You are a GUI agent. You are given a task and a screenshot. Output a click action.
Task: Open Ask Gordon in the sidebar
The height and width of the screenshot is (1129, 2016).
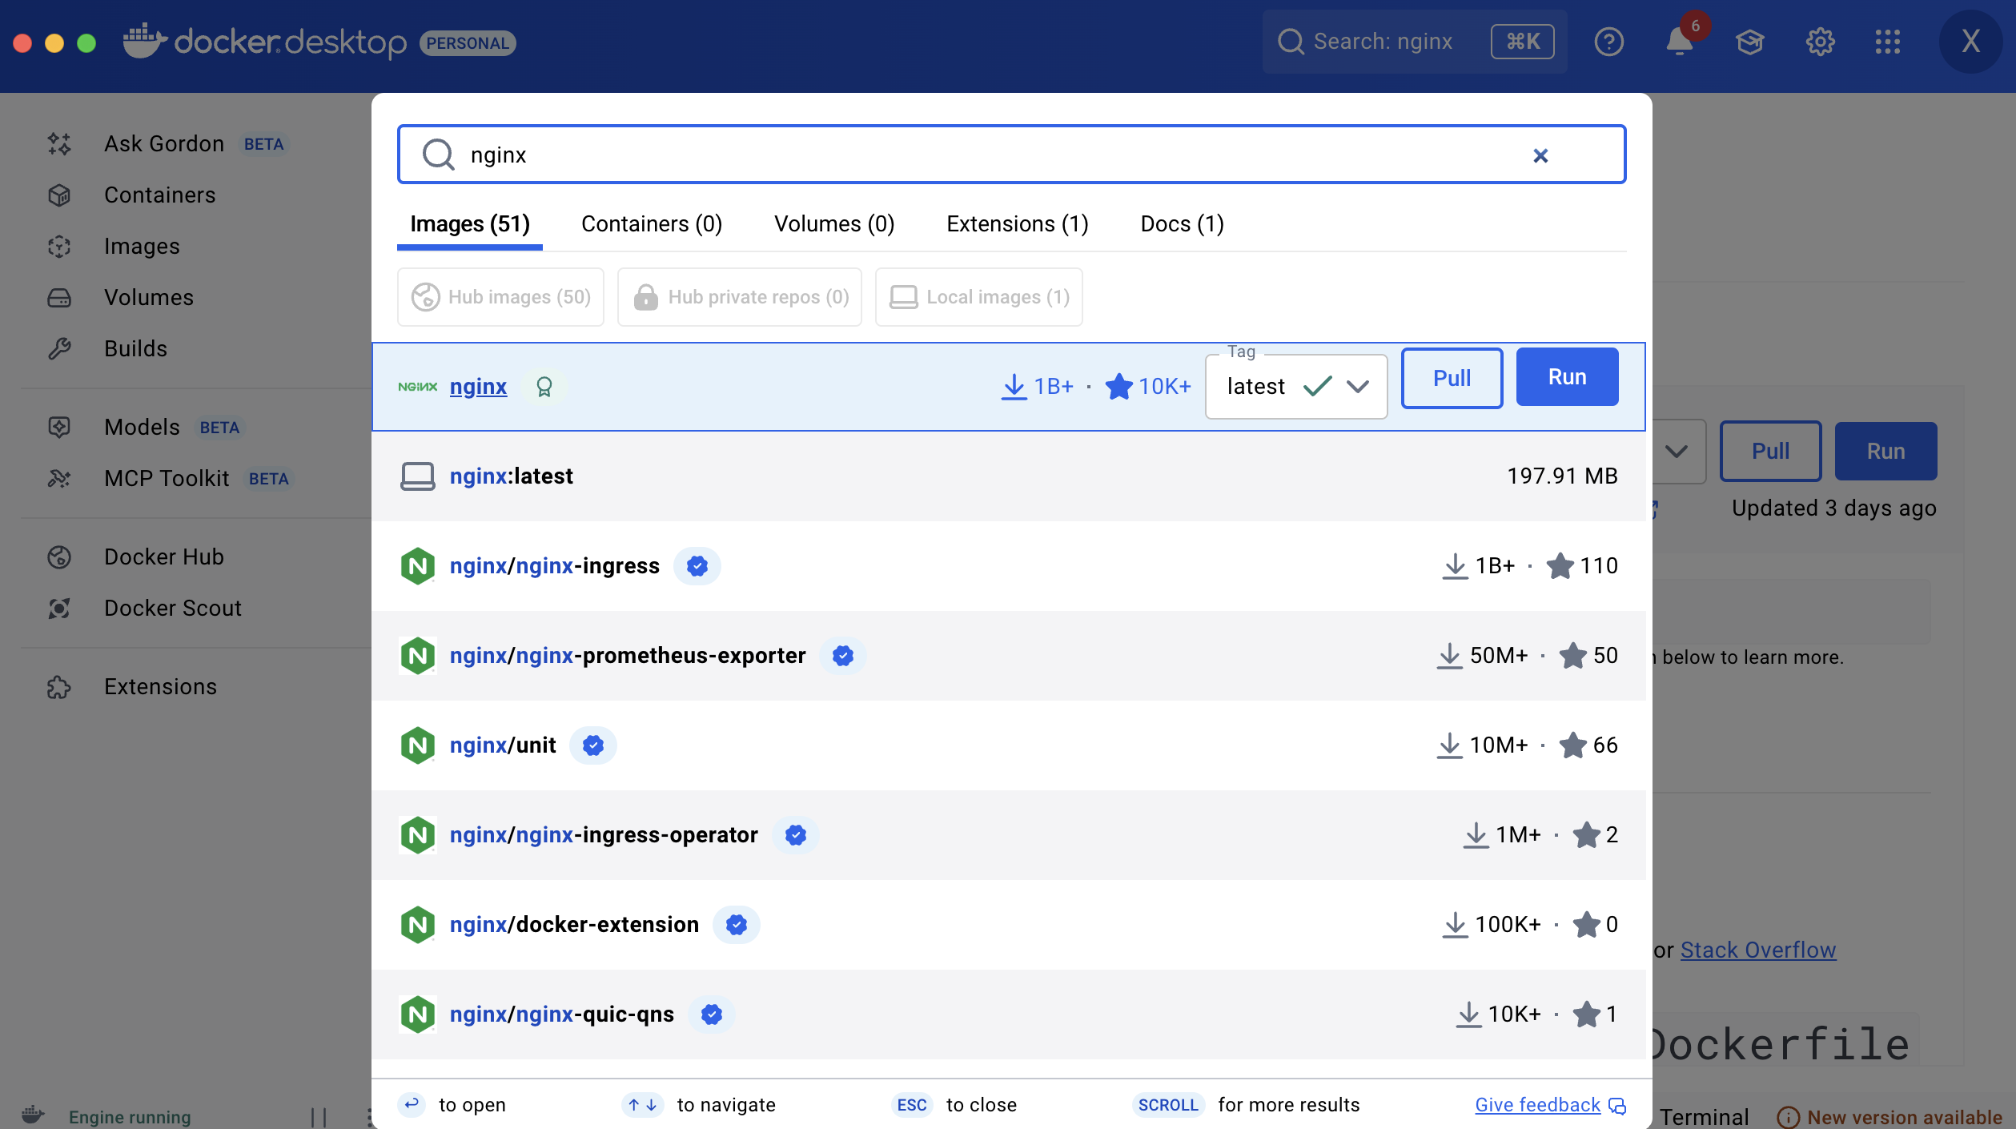click(164, 144)
